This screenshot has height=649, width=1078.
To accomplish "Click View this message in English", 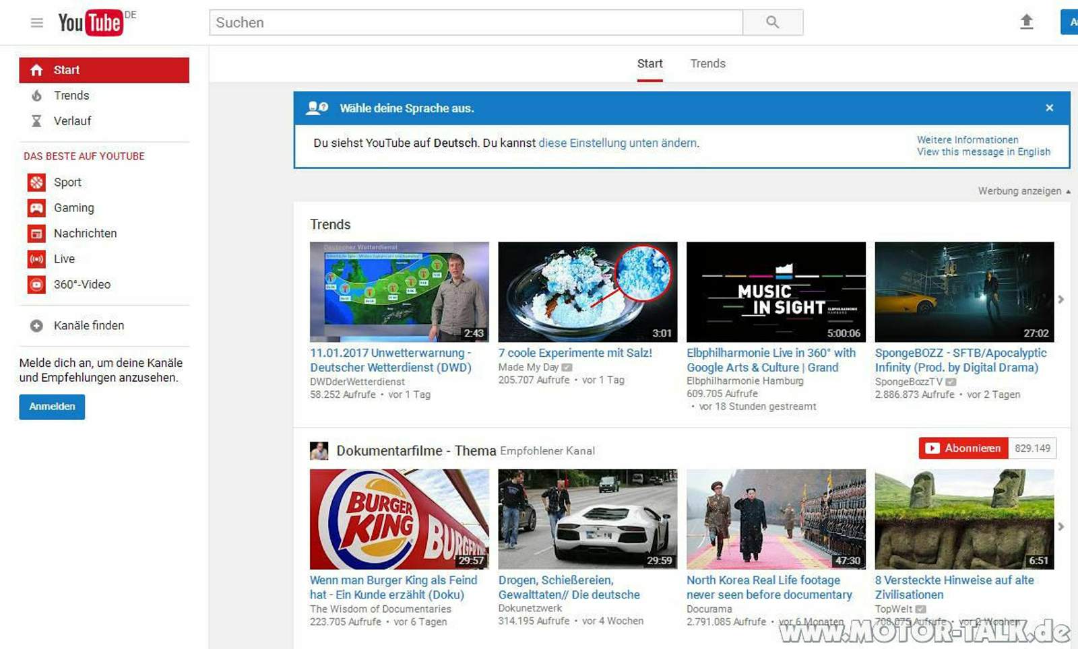I will point(984,152).
